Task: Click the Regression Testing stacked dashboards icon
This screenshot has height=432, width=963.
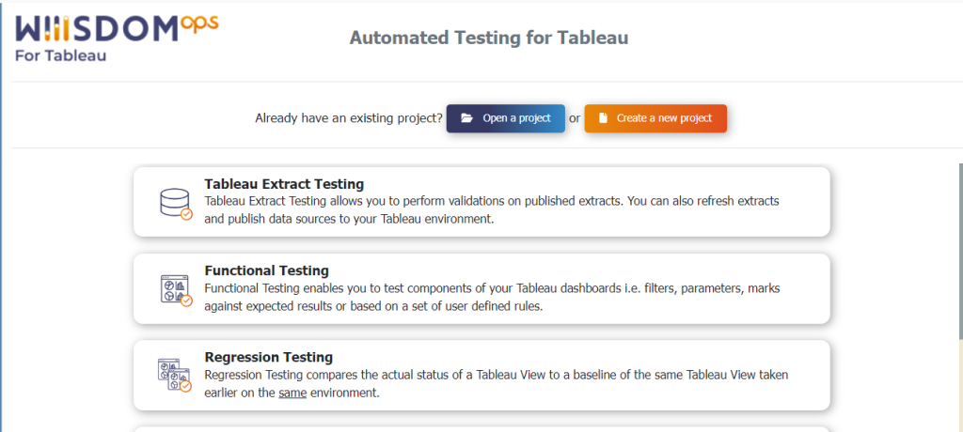Action: click(174, 376)
